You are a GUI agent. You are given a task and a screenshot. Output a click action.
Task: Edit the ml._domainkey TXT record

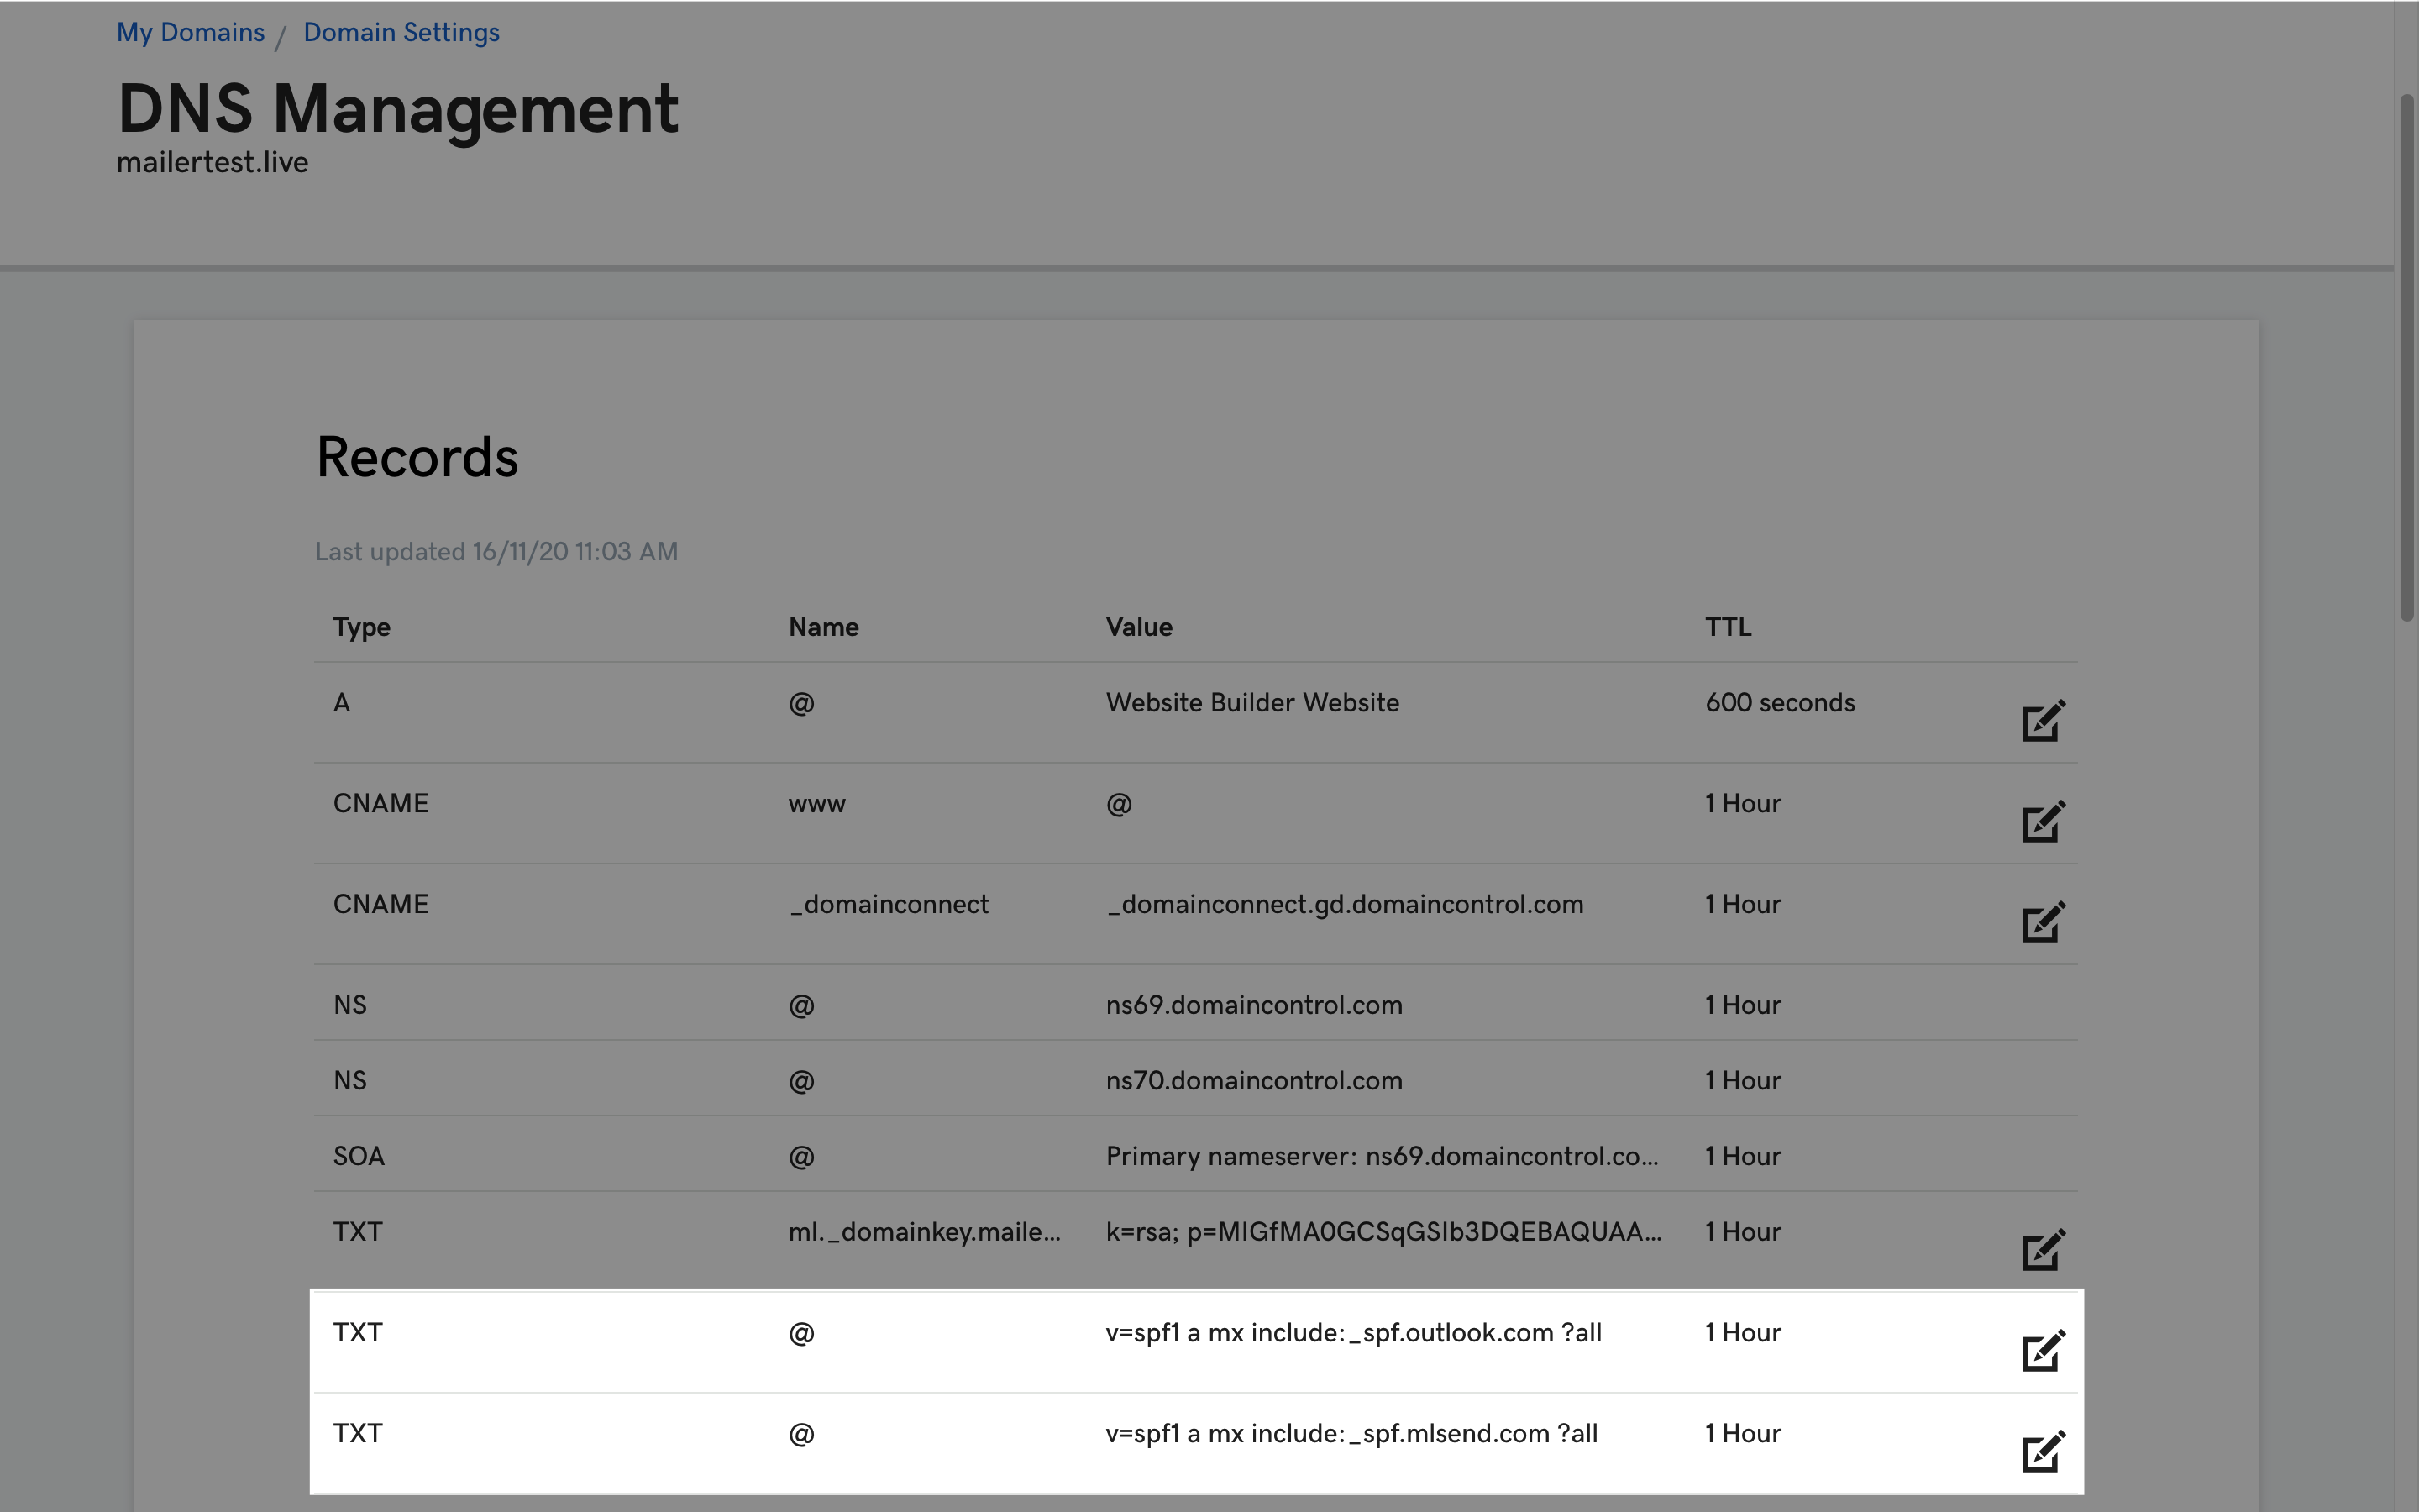click(x=2042, y=1250)
